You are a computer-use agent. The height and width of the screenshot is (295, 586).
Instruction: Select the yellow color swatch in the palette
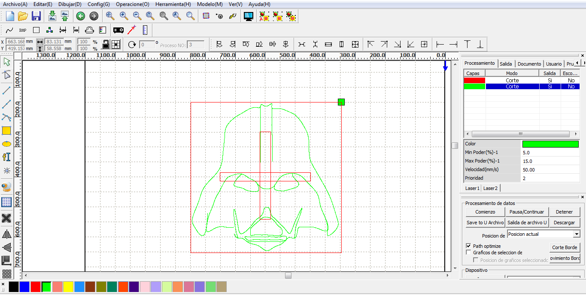68,286
